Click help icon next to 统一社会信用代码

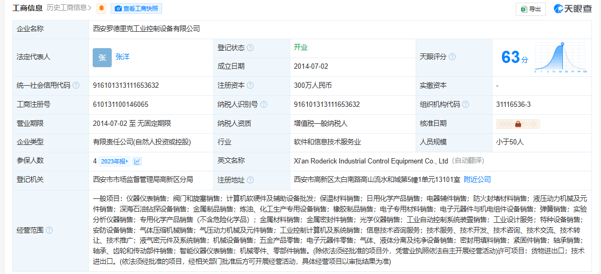[x=76, y=85]
